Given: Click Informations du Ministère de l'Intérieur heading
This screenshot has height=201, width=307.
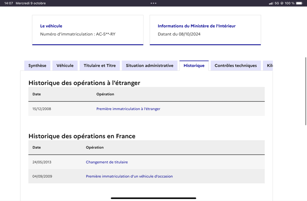Looking at the screenshot, I should (x=196, y=26).
